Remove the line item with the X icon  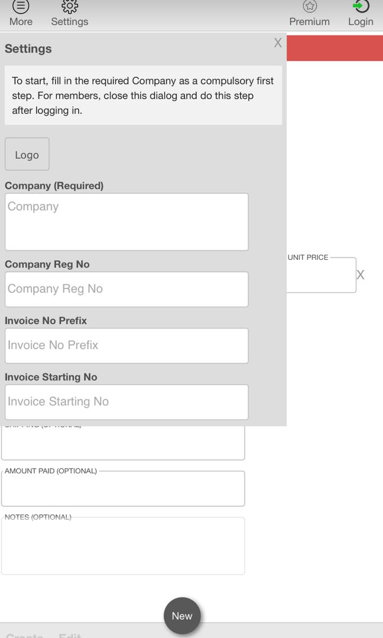tap(361, 274)
